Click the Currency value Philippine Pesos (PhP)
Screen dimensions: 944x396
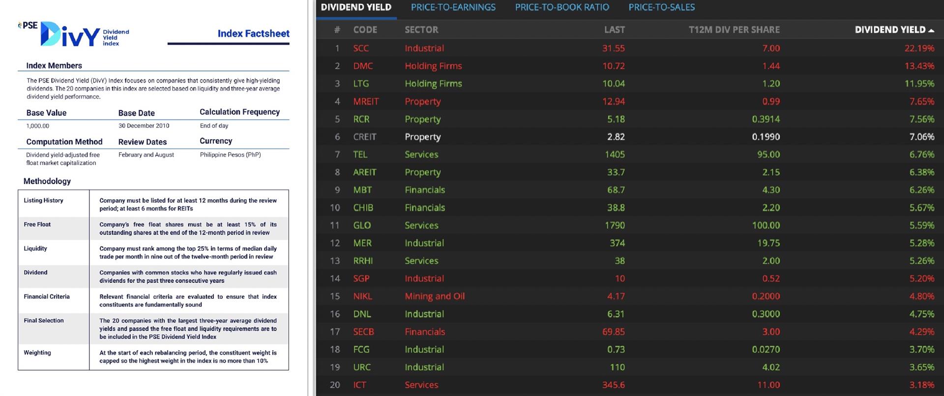click(x=230, y=155)
